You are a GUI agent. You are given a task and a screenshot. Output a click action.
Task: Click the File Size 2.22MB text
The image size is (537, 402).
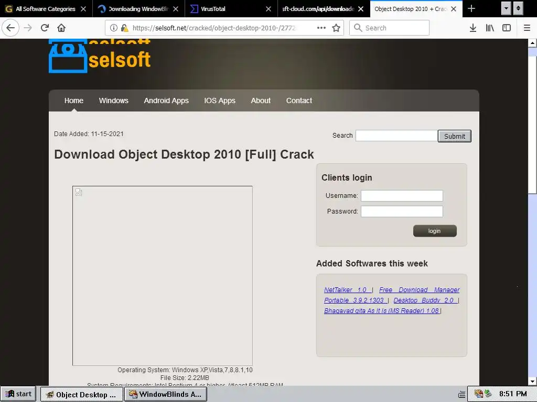(x=185, y=378)
